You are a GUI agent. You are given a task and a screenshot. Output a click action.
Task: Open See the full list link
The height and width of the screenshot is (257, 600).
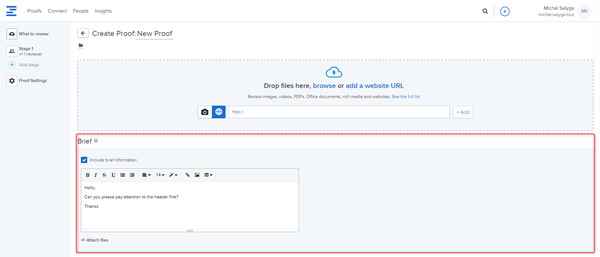[x=406, y=97]
